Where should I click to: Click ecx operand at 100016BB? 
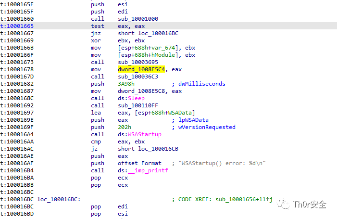pos(123,185)
